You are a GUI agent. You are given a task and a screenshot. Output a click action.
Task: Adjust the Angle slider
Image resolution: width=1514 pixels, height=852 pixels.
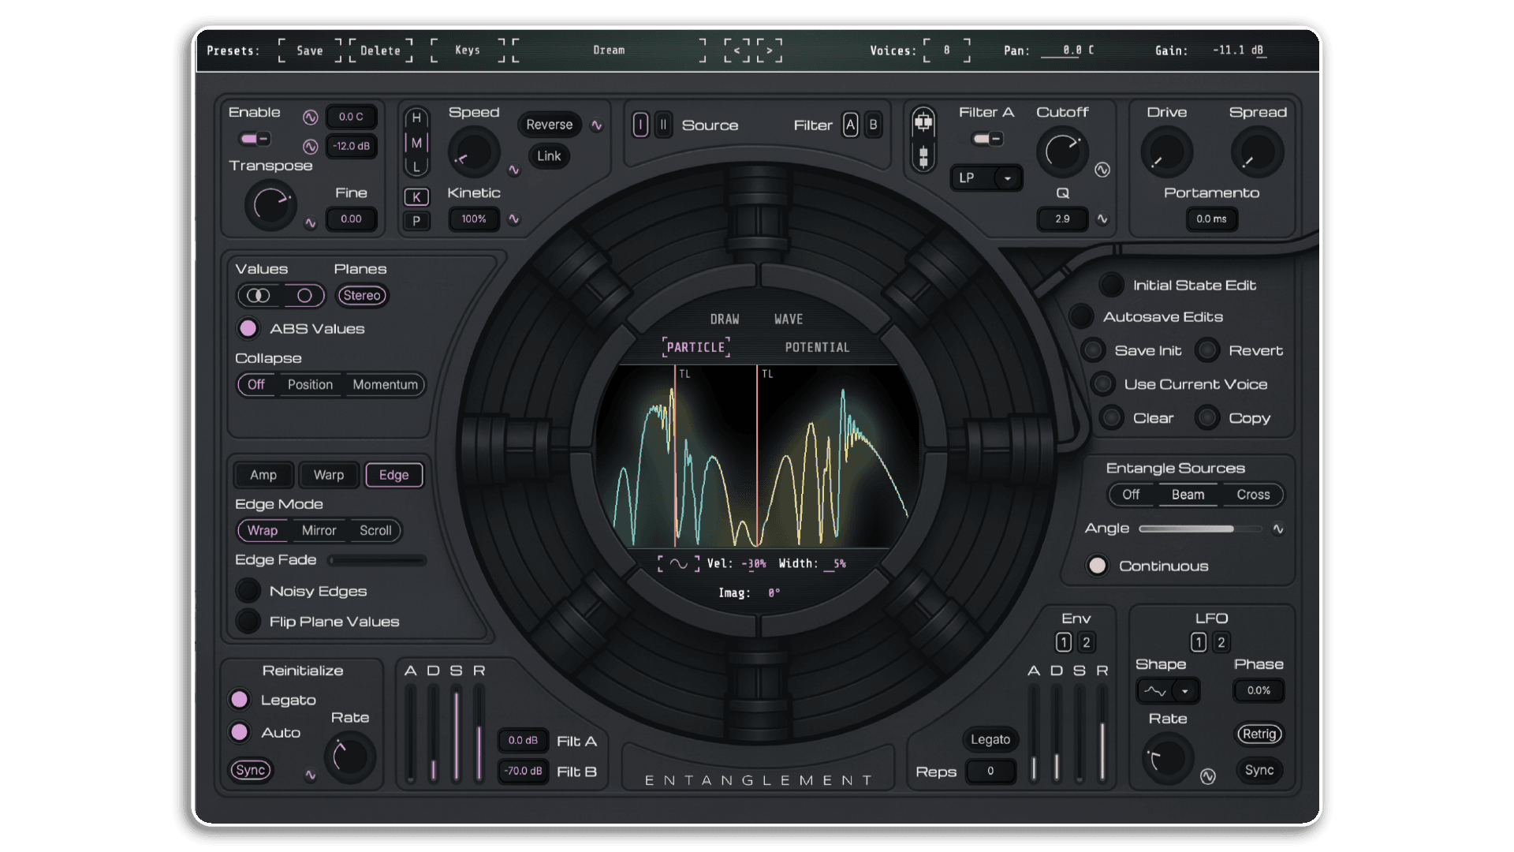click(x=1199, y=529)
